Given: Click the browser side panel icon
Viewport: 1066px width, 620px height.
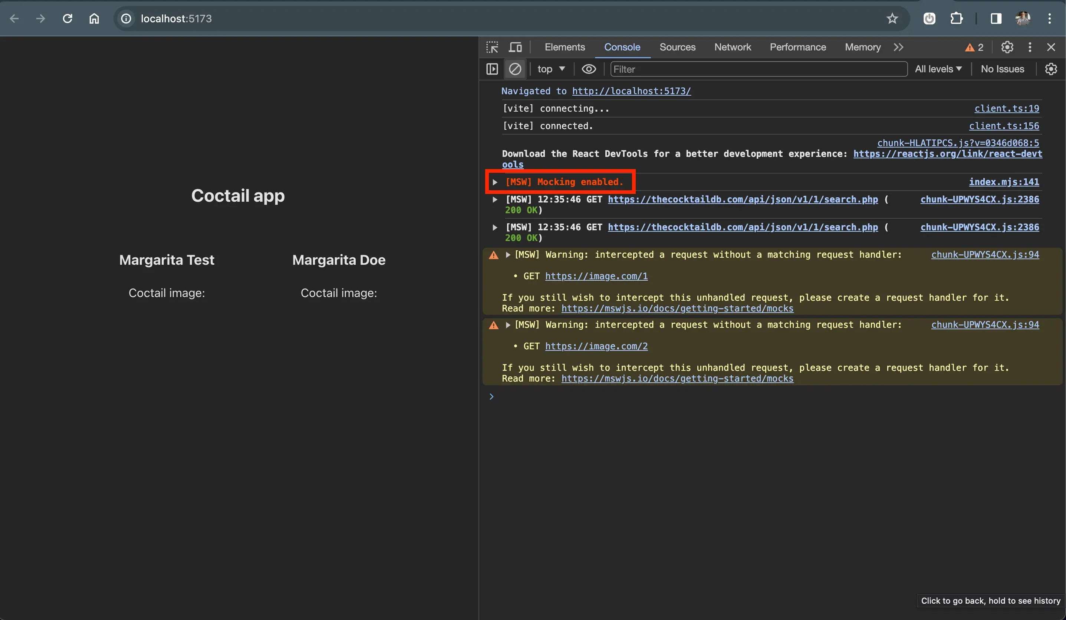Looking at the screenshot, I should tap(996, 19).
